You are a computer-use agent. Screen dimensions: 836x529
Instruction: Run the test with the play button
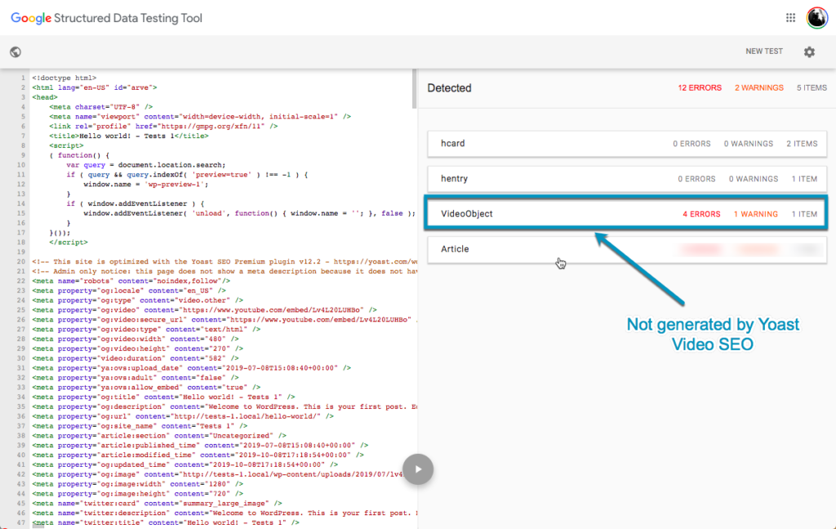[418, 469]
